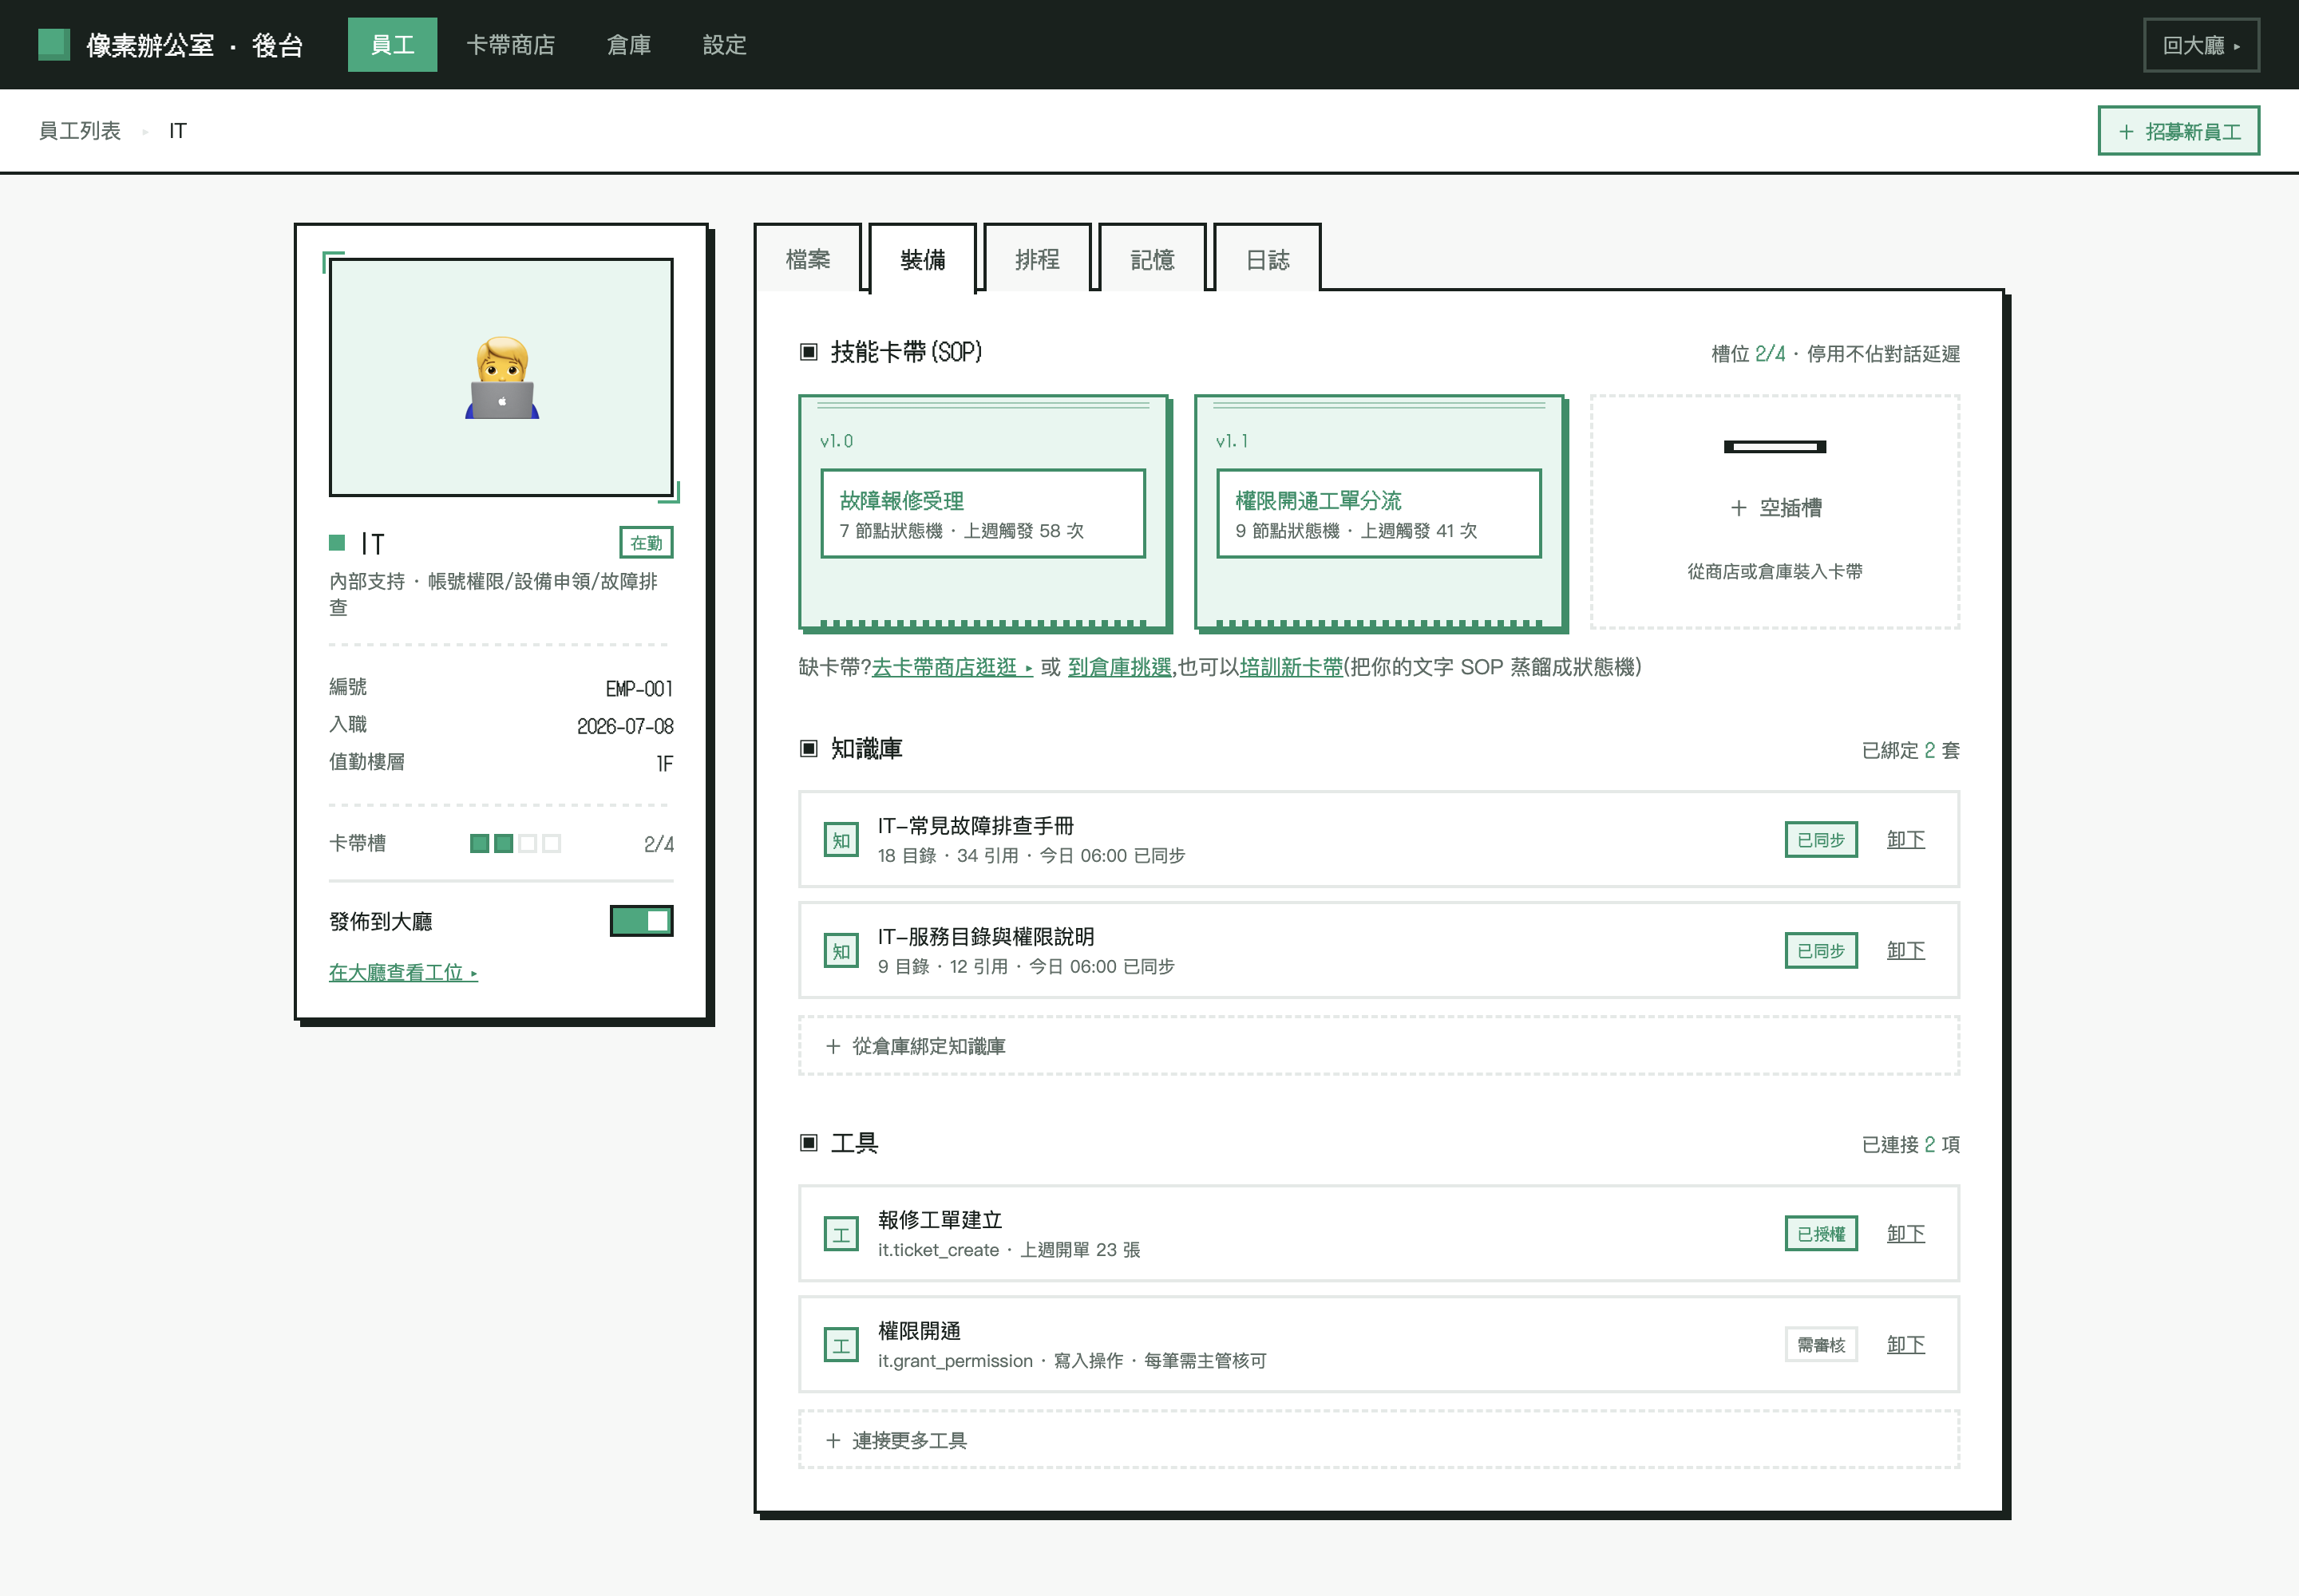Click 像素辦公室 · 後台 title

(x=194, y=45)
